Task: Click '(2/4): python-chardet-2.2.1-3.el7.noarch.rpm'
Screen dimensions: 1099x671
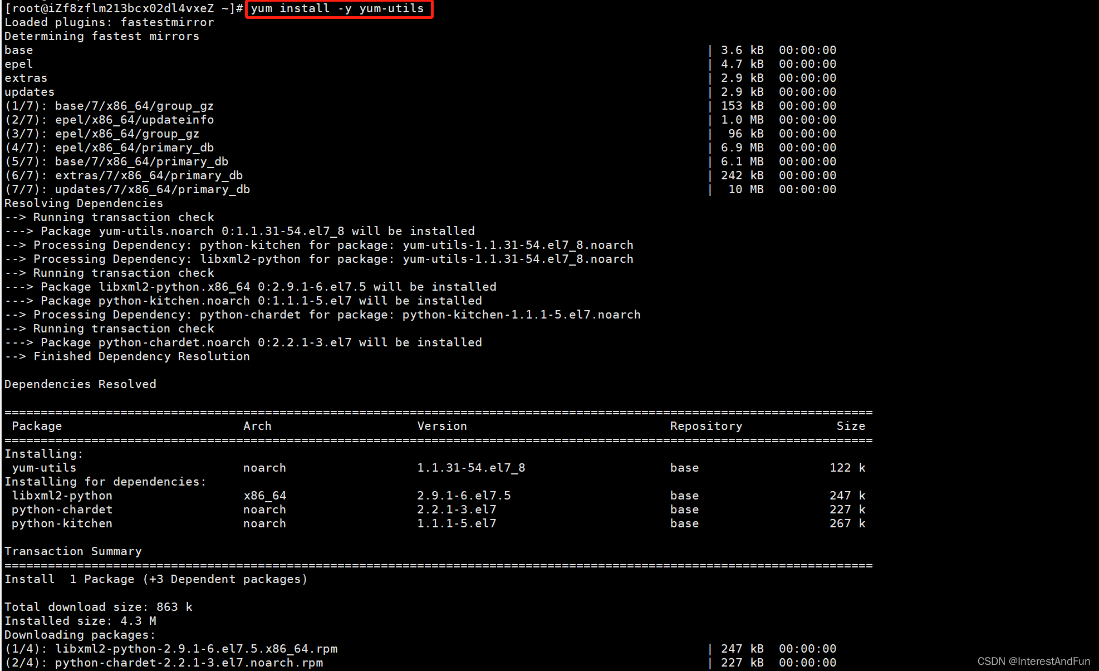Action: point(164,663)
